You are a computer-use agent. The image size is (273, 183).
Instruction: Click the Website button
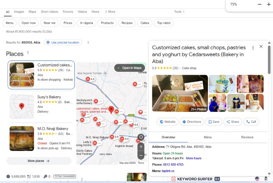tap(168, 122)
